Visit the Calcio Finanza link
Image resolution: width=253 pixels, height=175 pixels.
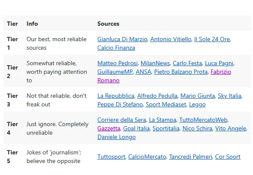[x=116, y=48]
